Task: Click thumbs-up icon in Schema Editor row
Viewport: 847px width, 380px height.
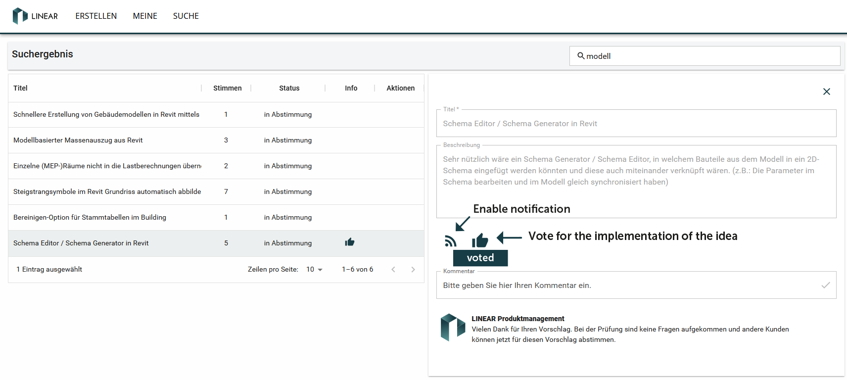Action: 350,242
